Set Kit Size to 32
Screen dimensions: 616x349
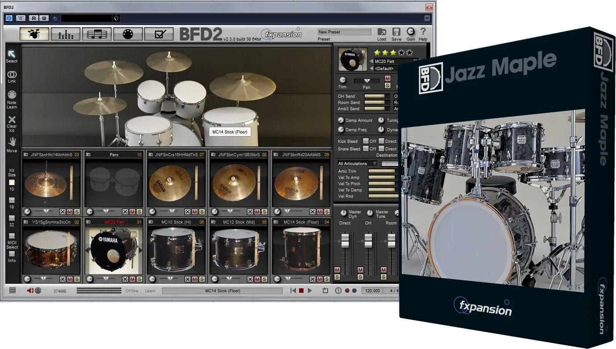[x=12, y=218]
